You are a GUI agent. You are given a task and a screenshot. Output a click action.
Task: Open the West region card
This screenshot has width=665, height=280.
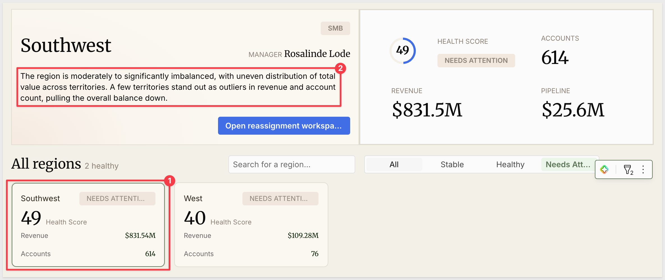click(x=251, y=225)
